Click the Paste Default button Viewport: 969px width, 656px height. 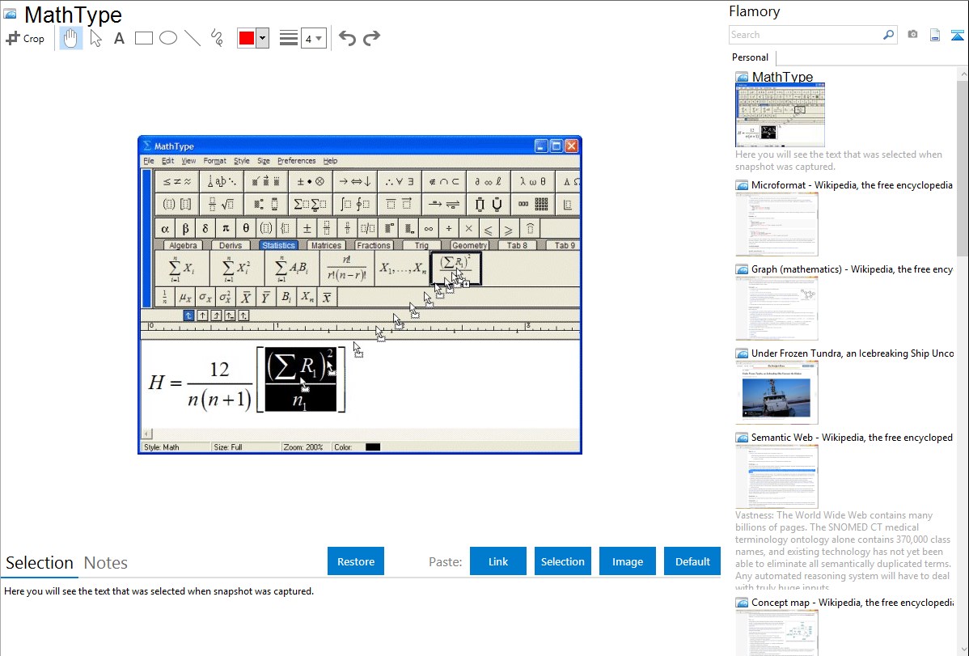692,561
